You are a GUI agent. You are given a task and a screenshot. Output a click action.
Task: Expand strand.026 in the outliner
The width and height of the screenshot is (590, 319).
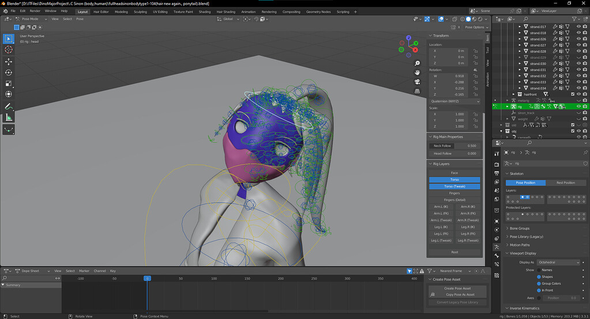(x=520, y=39)
